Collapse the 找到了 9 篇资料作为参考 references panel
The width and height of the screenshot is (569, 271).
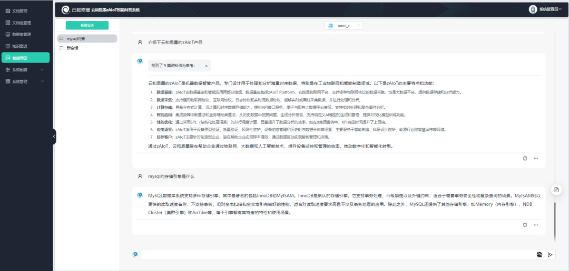pyautogui.click(x=206, y=66)
